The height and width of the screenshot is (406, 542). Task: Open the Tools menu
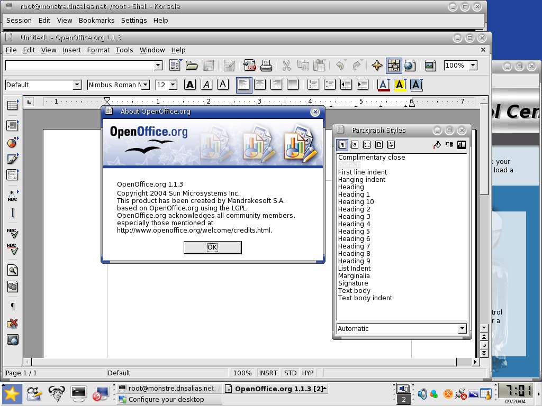tap(124, 50)
